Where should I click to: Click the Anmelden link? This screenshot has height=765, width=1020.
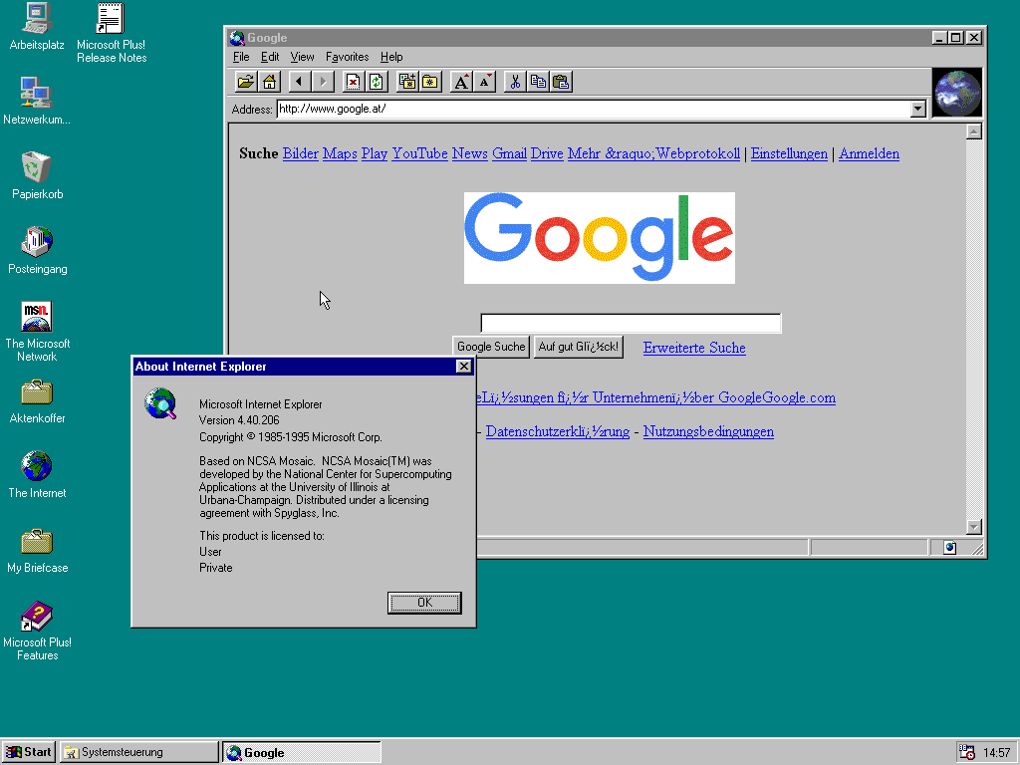click(x=869, y=154)
